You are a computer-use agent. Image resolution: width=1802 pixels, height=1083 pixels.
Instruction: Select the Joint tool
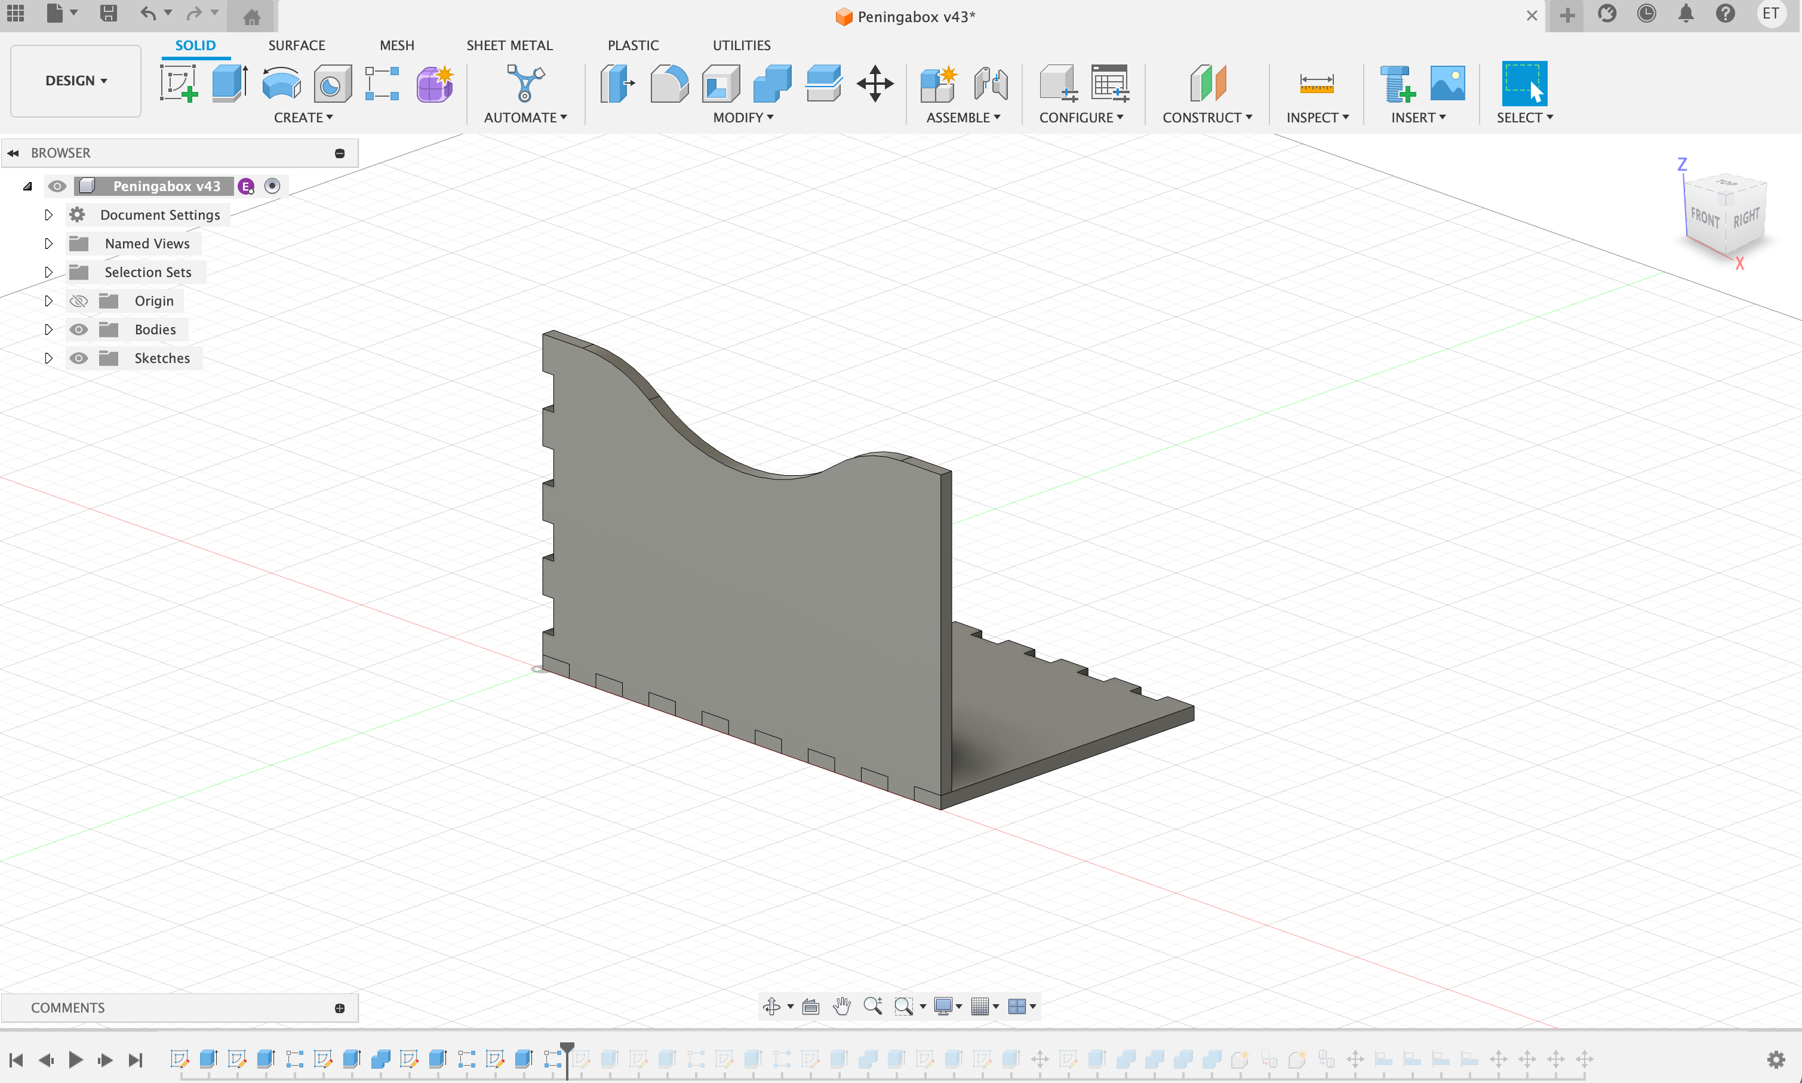(x=991, y=83)
